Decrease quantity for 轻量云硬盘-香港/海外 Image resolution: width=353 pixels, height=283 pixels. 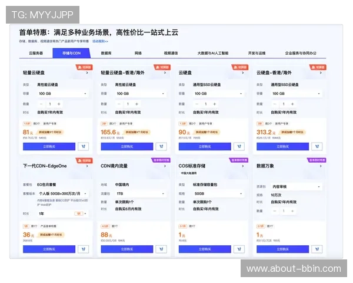click(119, 104)
